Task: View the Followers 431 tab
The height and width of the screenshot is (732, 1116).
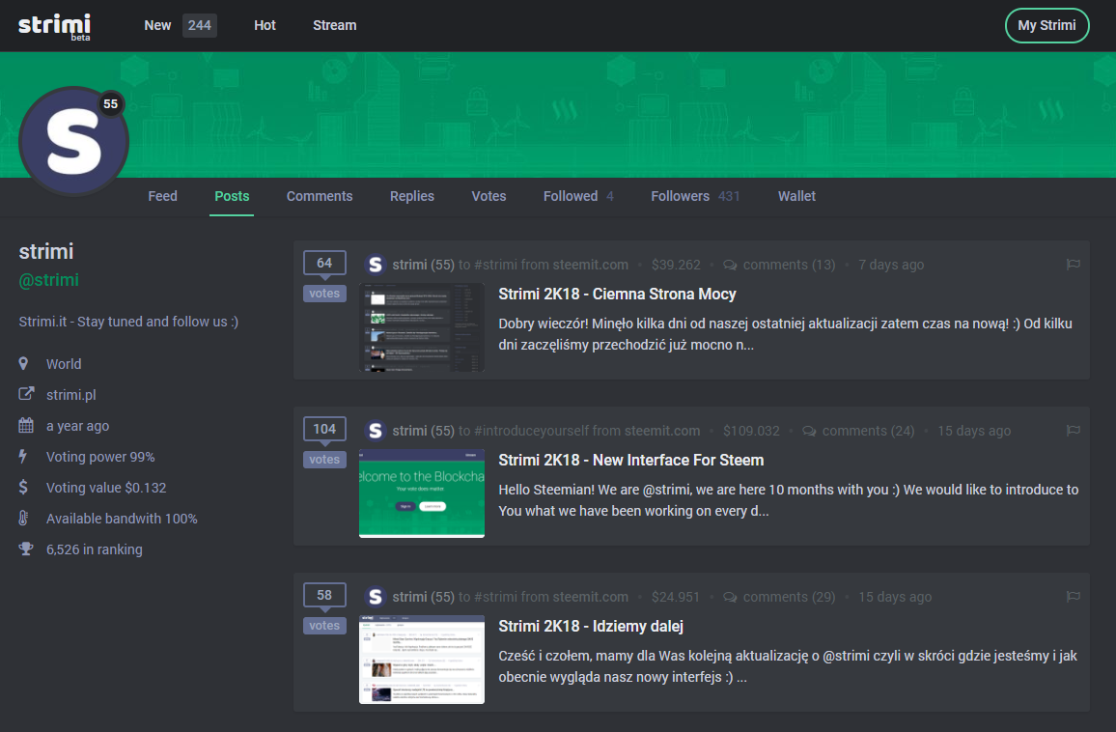Action: pos(695,196)
